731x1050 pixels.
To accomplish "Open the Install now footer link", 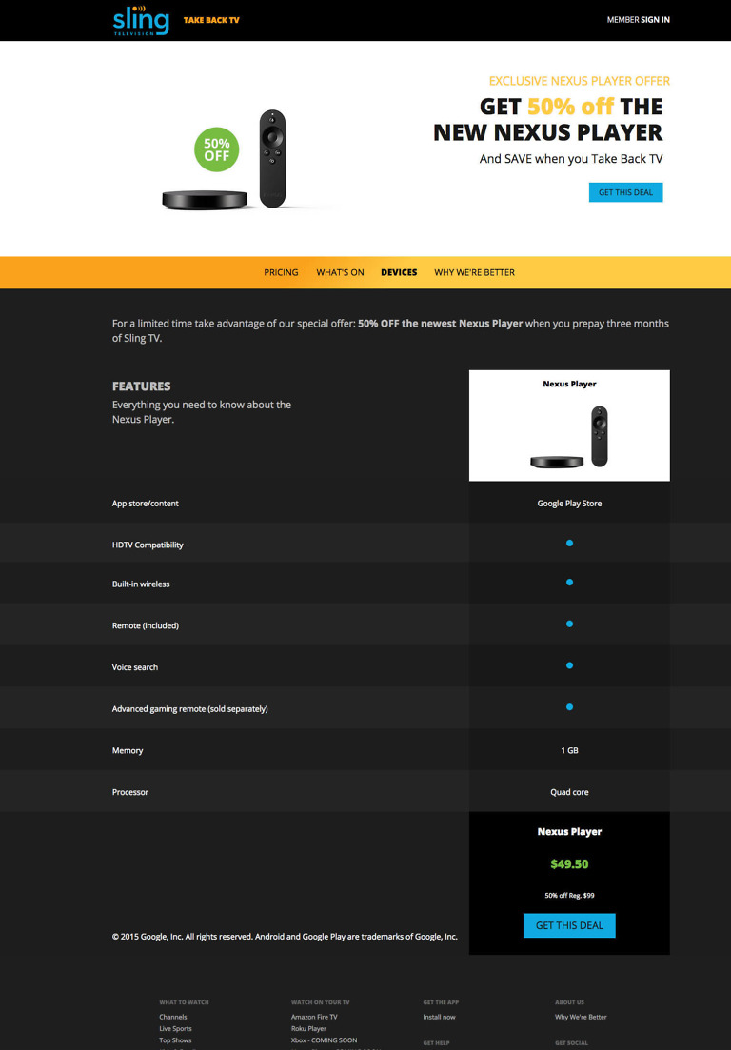I will point(439,1018).
